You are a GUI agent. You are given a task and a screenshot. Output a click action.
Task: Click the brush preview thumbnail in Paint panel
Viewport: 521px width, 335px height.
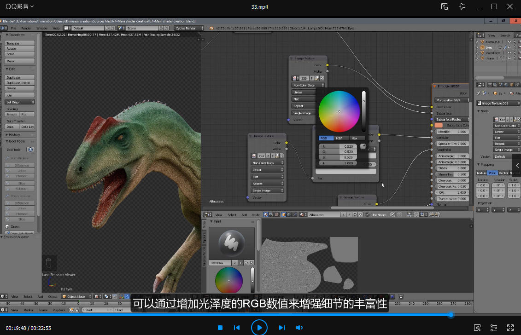tap(232, 243)
